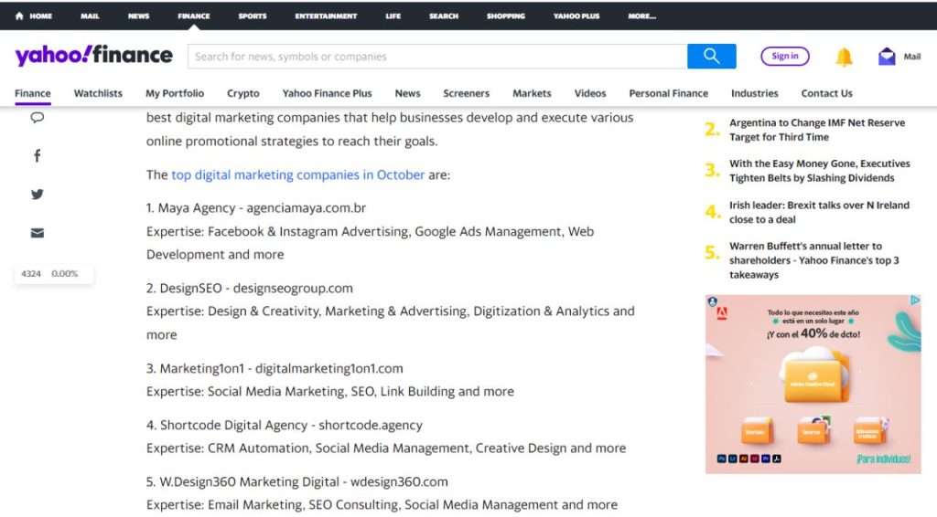The width and height of the screenshot is (937, 517).
Task: Open Warren Buffett's annual letter headline
Action: [813, 260]
